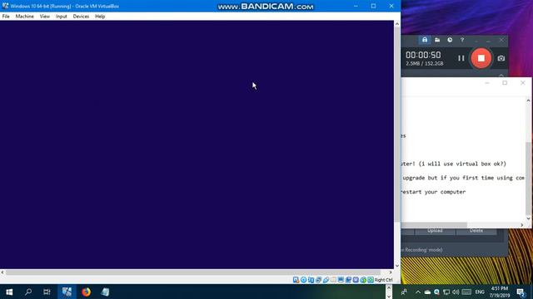Viewport: 533px width, 299px height.
Task: Click the Upload button in Bandicam
Action: [435, 231]
